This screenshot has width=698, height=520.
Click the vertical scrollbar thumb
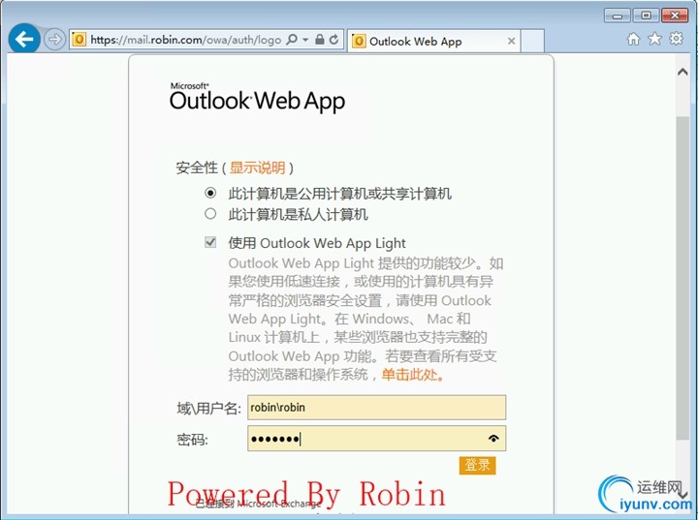pyautogui.click(x=682, y=278)
